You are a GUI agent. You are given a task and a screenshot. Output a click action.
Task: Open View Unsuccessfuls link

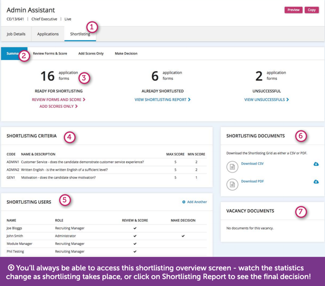[x=266, y=100]
